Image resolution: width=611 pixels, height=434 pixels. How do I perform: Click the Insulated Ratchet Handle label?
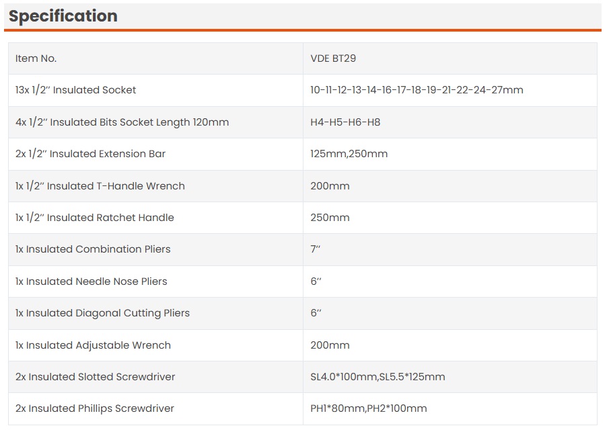95,218
